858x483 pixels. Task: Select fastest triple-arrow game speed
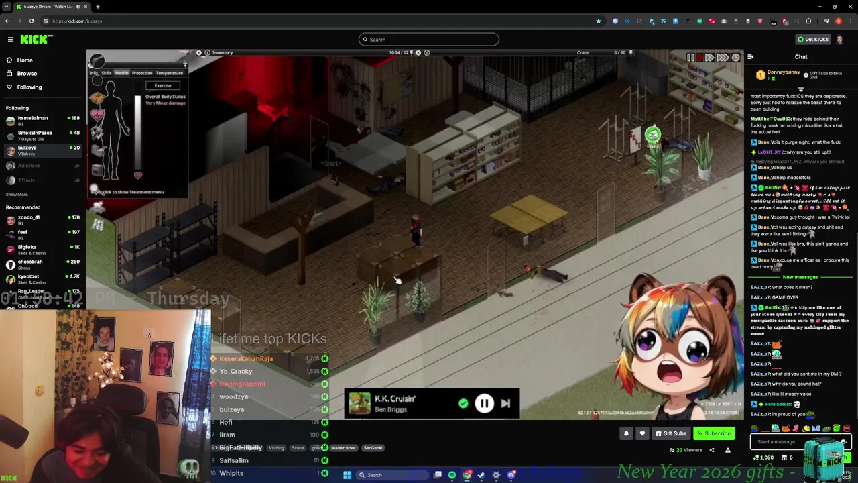(x=723, y=58)
